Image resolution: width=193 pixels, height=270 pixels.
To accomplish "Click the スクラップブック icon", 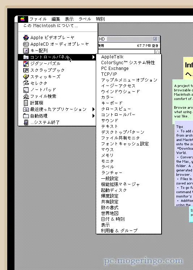I will pos(26,70).
